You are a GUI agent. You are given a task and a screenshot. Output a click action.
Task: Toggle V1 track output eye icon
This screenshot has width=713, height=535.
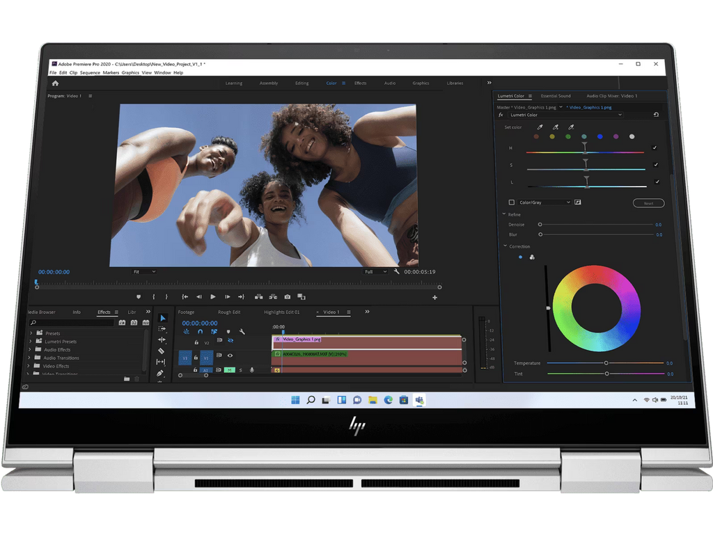click(x=230, y=356)
